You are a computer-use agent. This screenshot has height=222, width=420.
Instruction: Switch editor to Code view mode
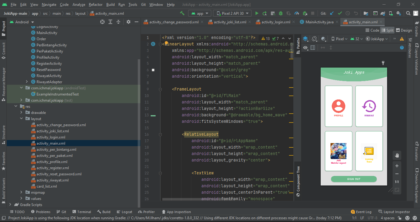[372, 30]
